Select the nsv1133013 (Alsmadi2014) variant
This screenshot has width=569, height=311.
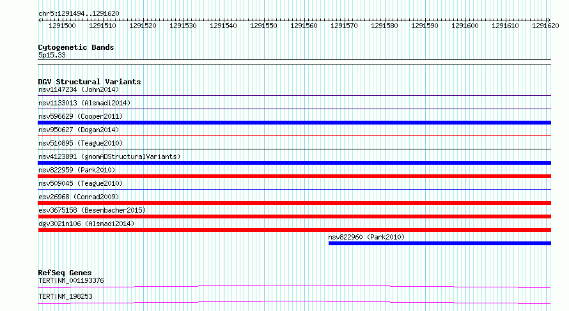(84, 103)
